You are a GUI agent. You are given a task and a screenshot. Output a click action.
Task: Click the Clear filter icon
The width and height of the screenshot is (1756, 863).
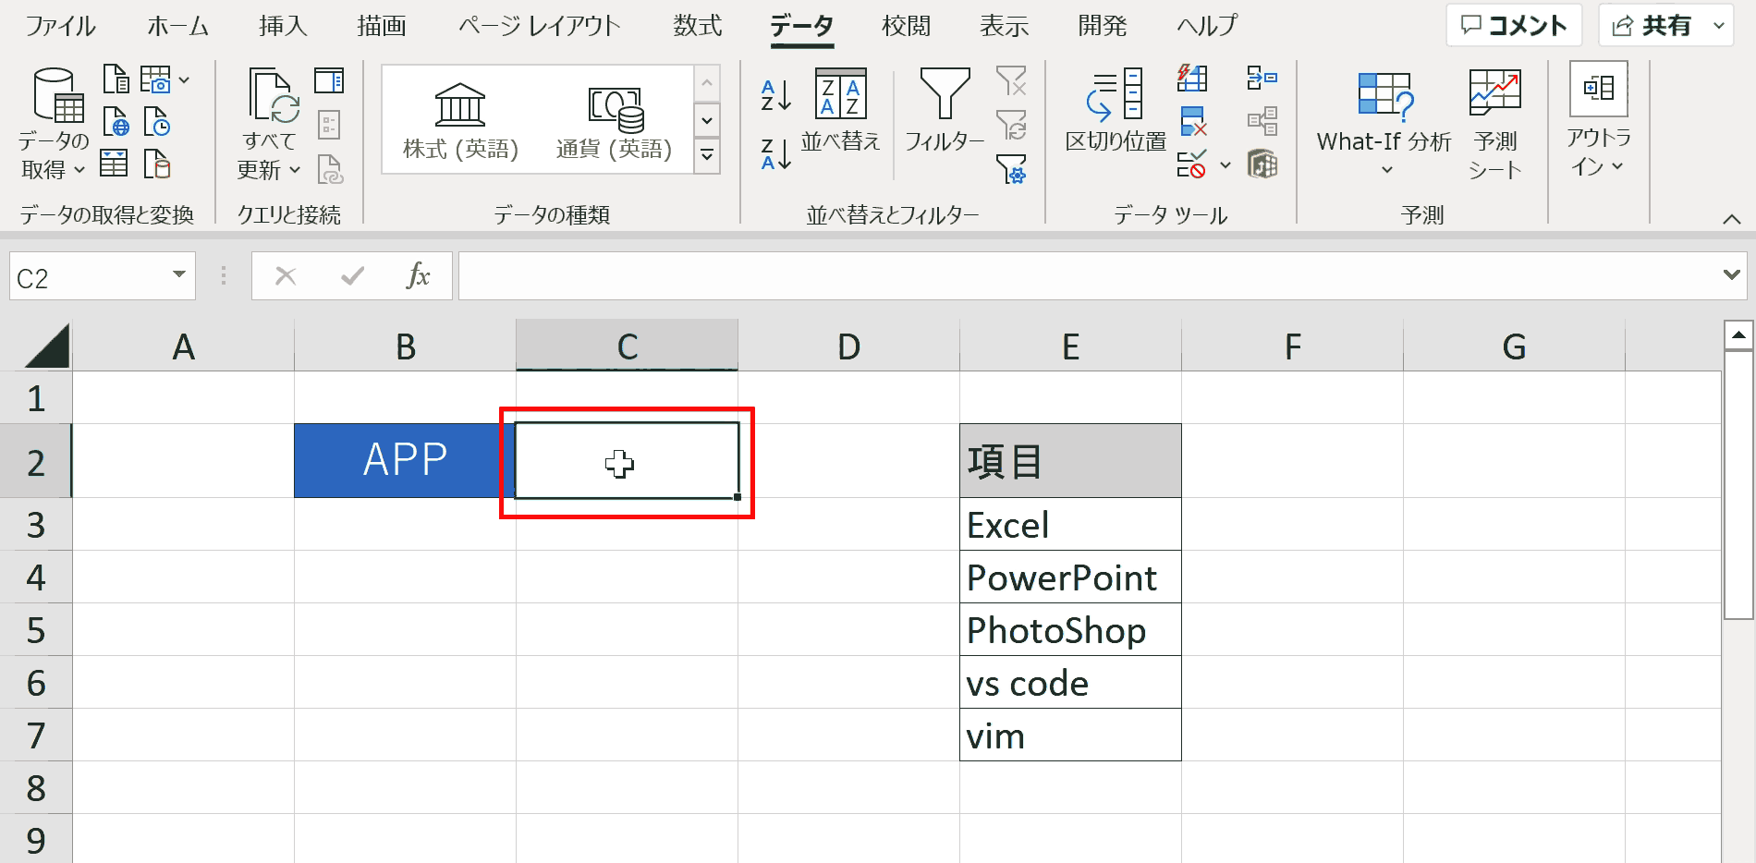1011,80
